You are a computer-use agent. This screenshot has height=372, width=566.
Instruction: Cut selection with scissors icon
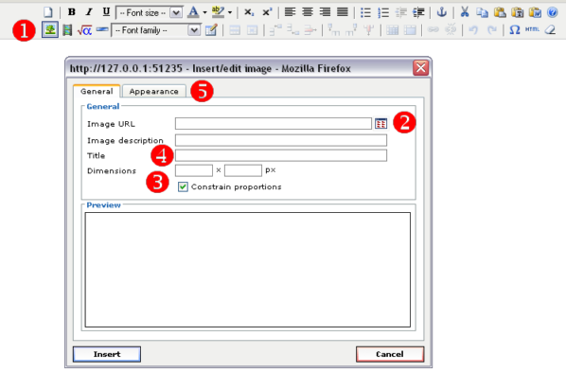(465, 12)
